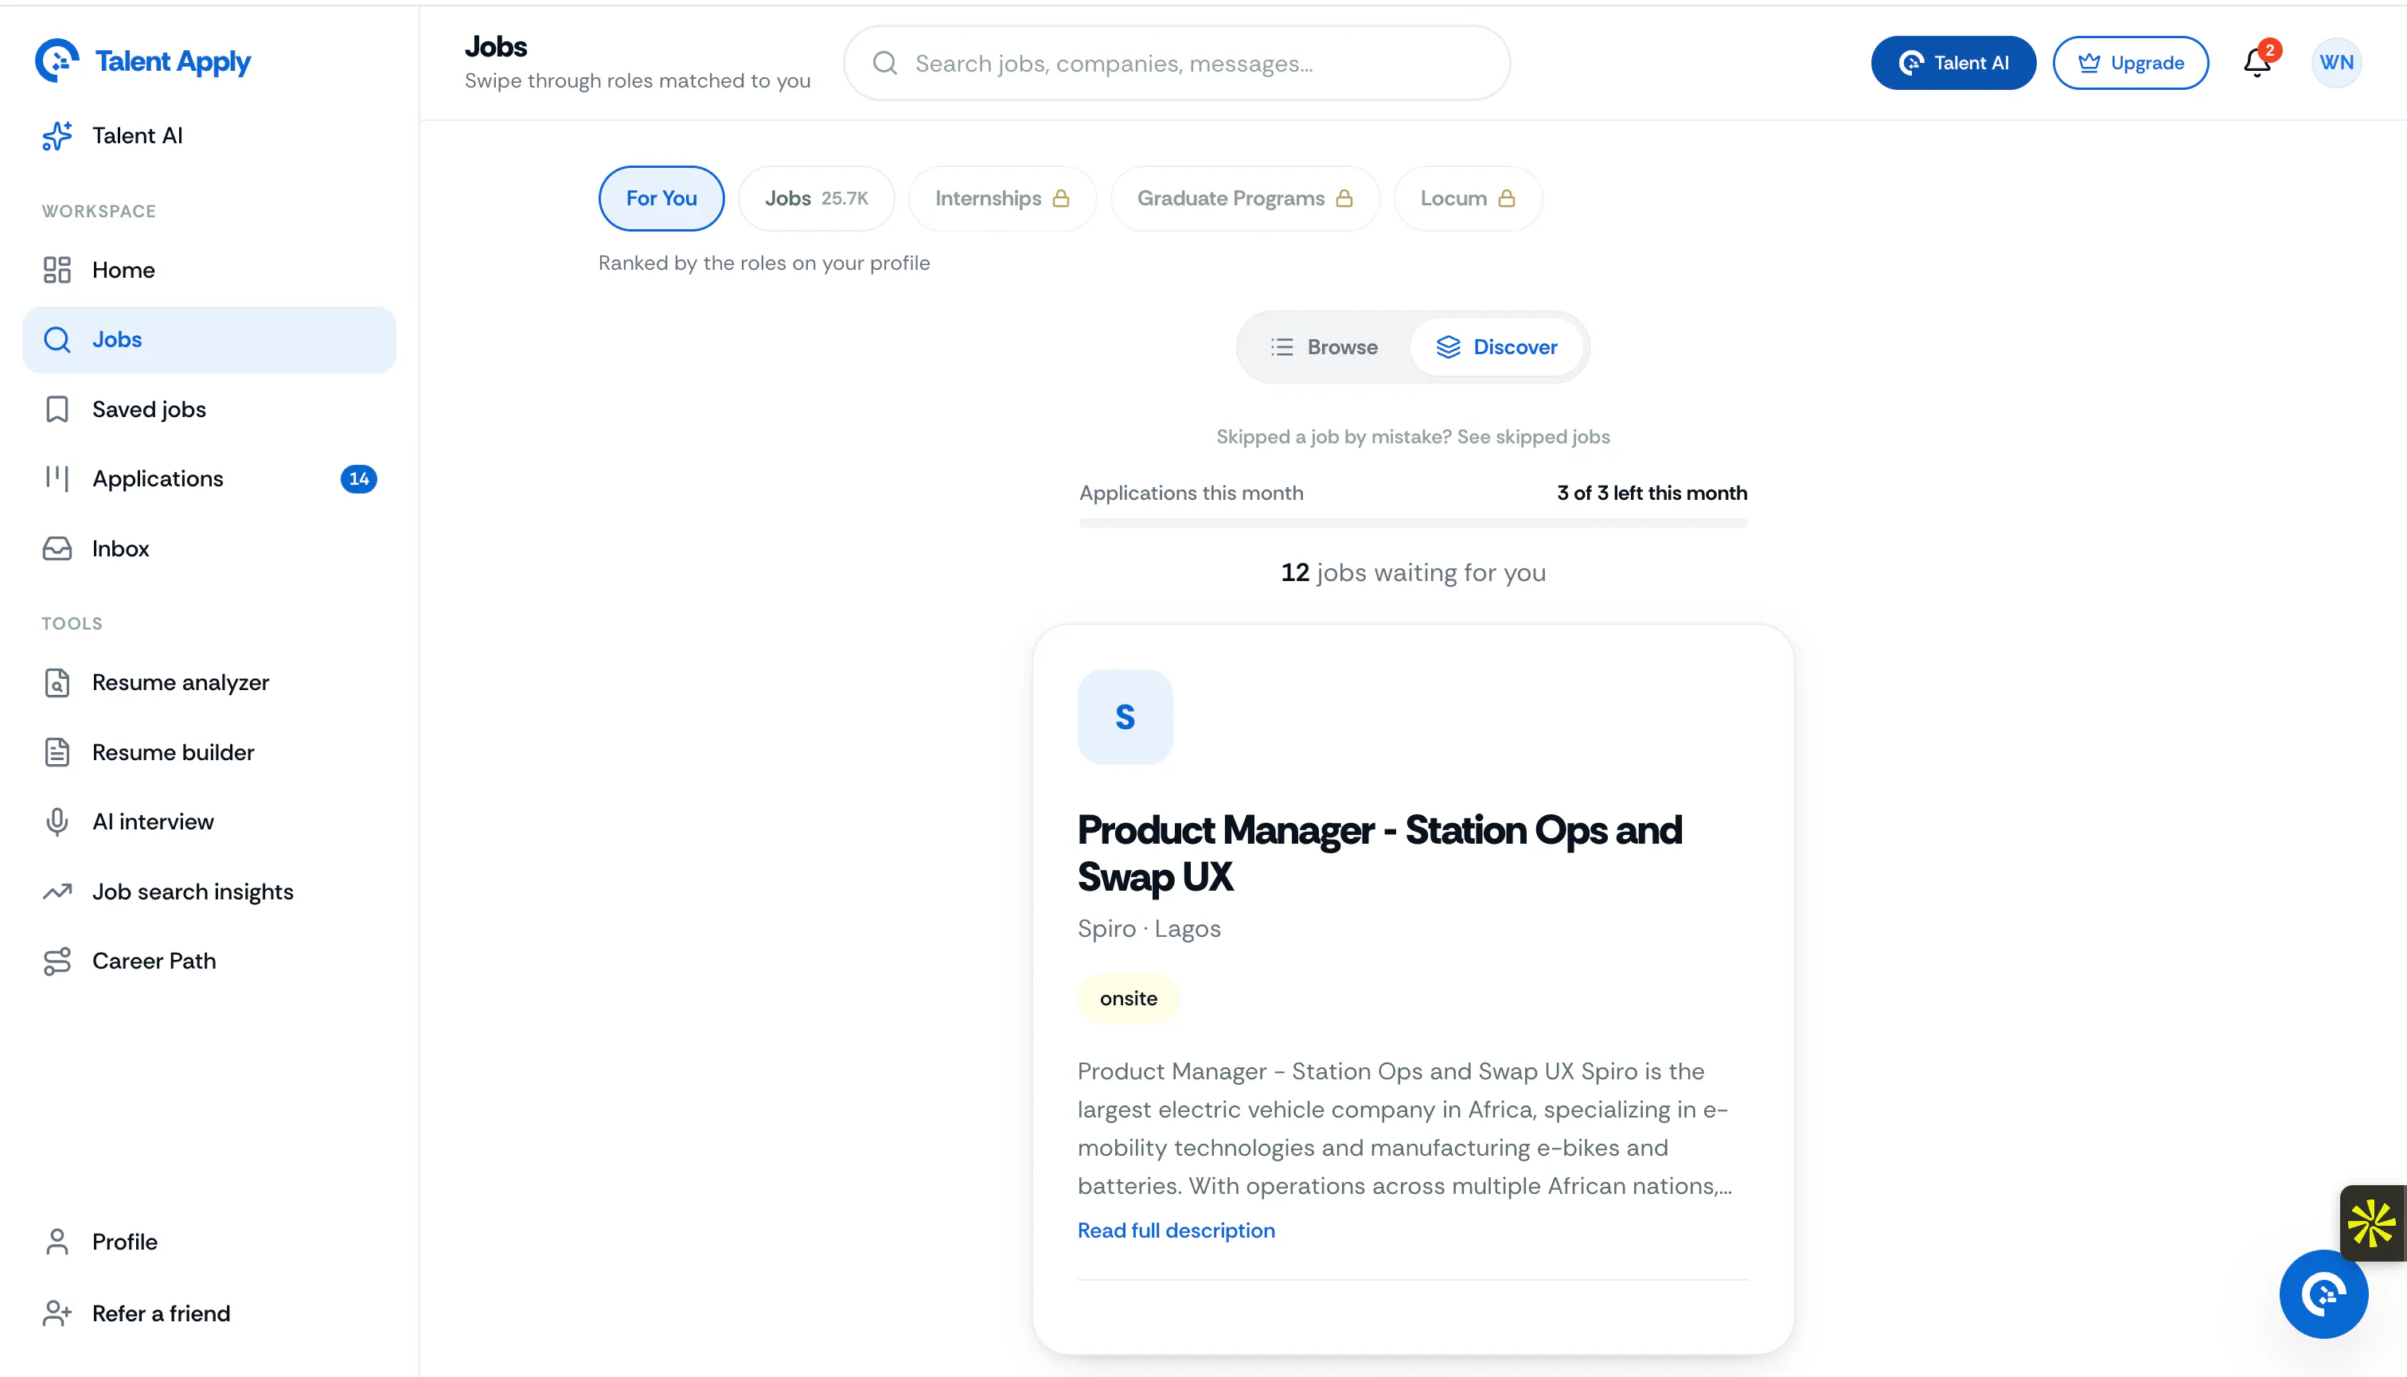2407x1377 pixels.
Task: Click the Graduate Programs lock icon
Action: point(1344,199)
